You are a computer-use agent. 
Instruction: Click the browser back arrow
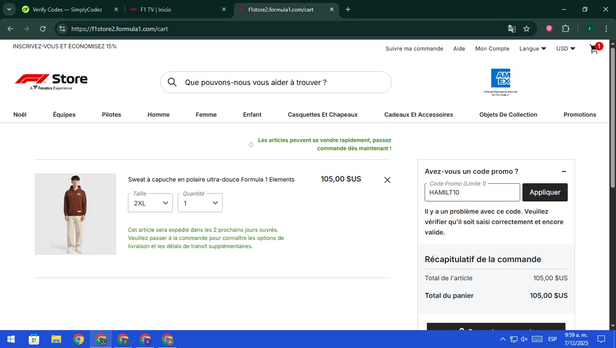(x=10, y=29)
